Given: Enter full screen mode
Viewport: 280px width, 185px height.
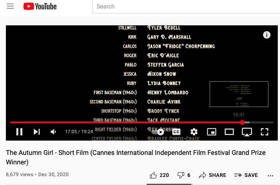Looking at the screenshot, I should tap(265, 132).
